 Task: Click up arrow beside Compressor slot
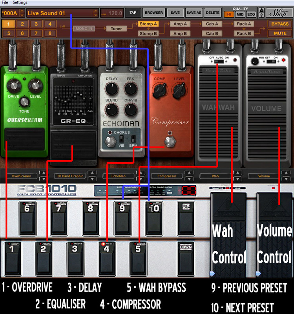pos(189,173)
